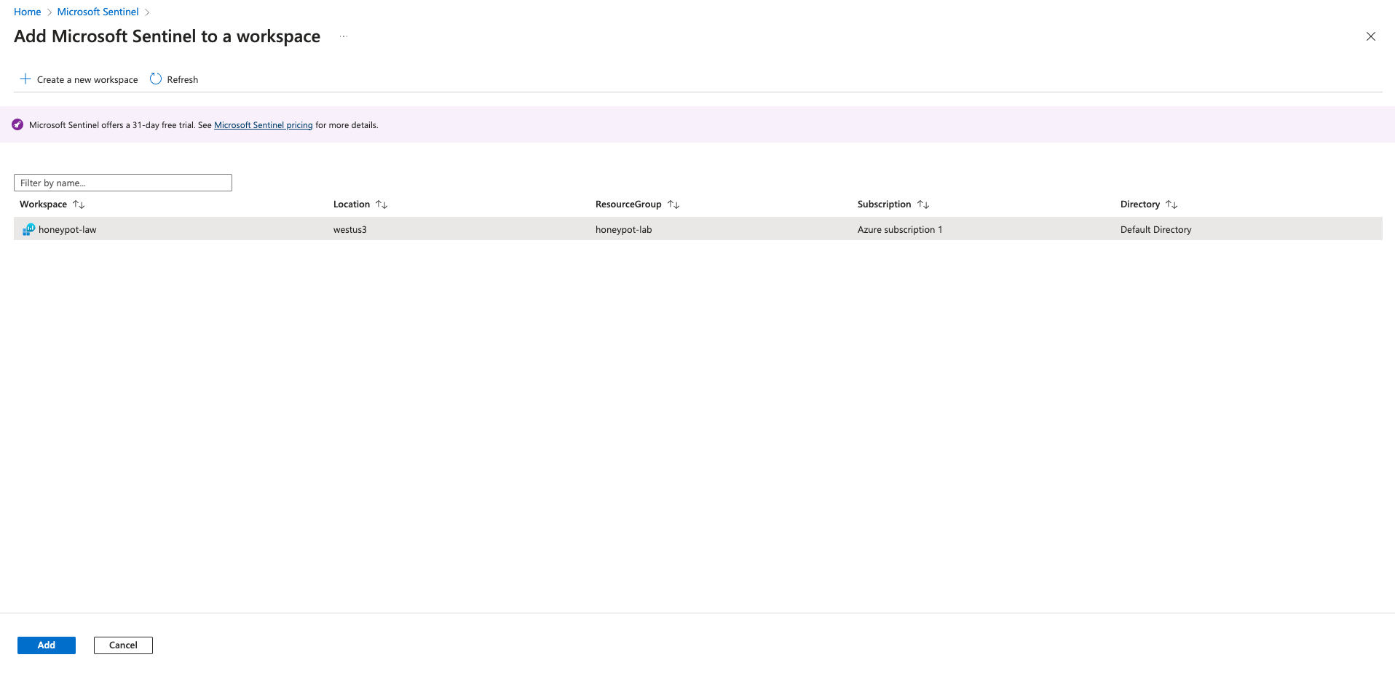Click the Refresh circular arrow icon
This screenshot has width=1395, height=676.
156,79
